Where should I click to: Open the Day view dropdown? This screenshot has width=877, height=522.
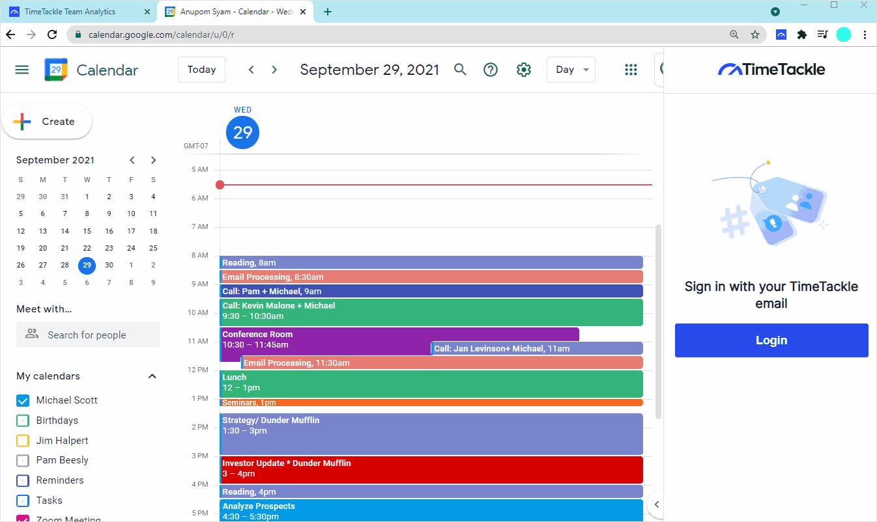[x=571, y=70]
